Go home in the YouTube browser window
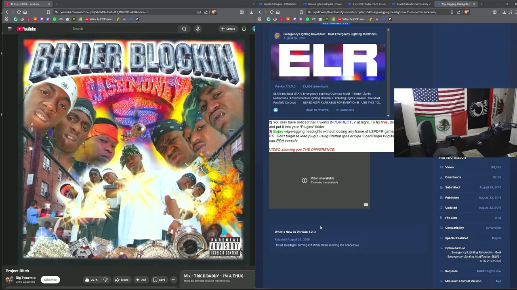This screenshot has width=517, height=290. point(25,12)
